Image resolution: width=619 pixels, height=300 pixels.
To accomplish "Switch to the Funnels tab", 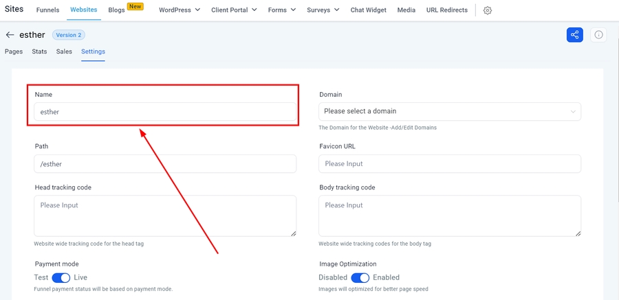I will (47, 10).
